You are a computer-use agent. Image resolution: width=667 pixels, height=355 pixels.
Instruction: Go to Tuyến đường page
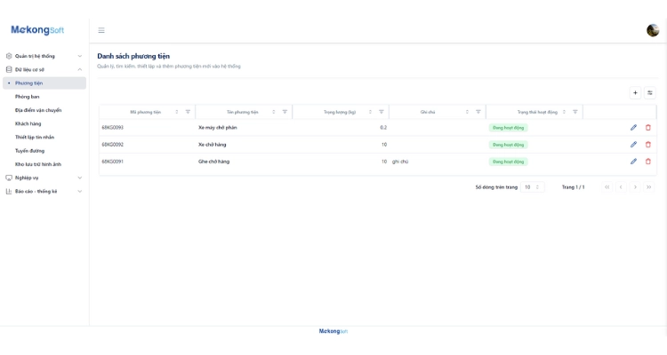coord(29,151)
